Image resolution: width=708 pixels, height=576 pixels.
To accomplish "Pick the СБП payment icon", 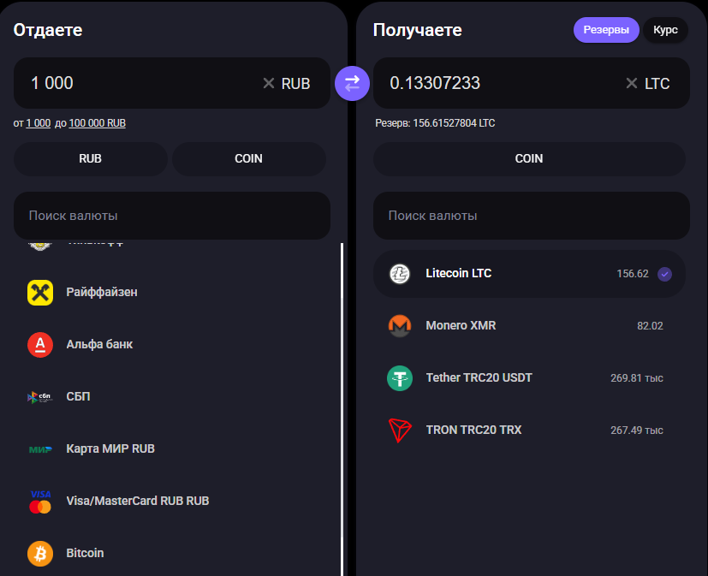I will (x=40, y=397).
